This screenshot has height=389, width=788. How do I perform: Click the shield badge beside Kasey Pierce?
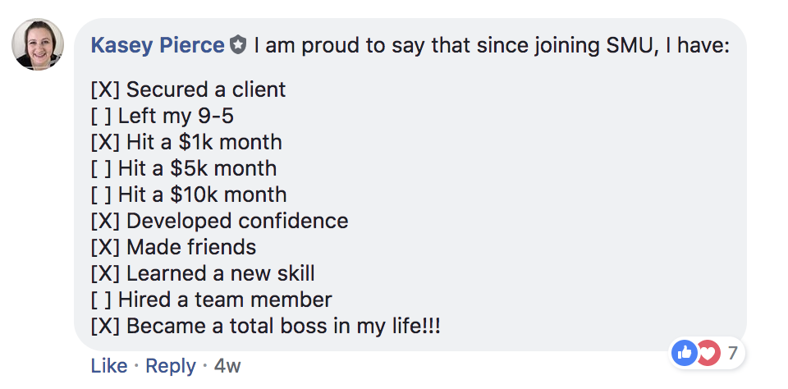coord(238,45)
